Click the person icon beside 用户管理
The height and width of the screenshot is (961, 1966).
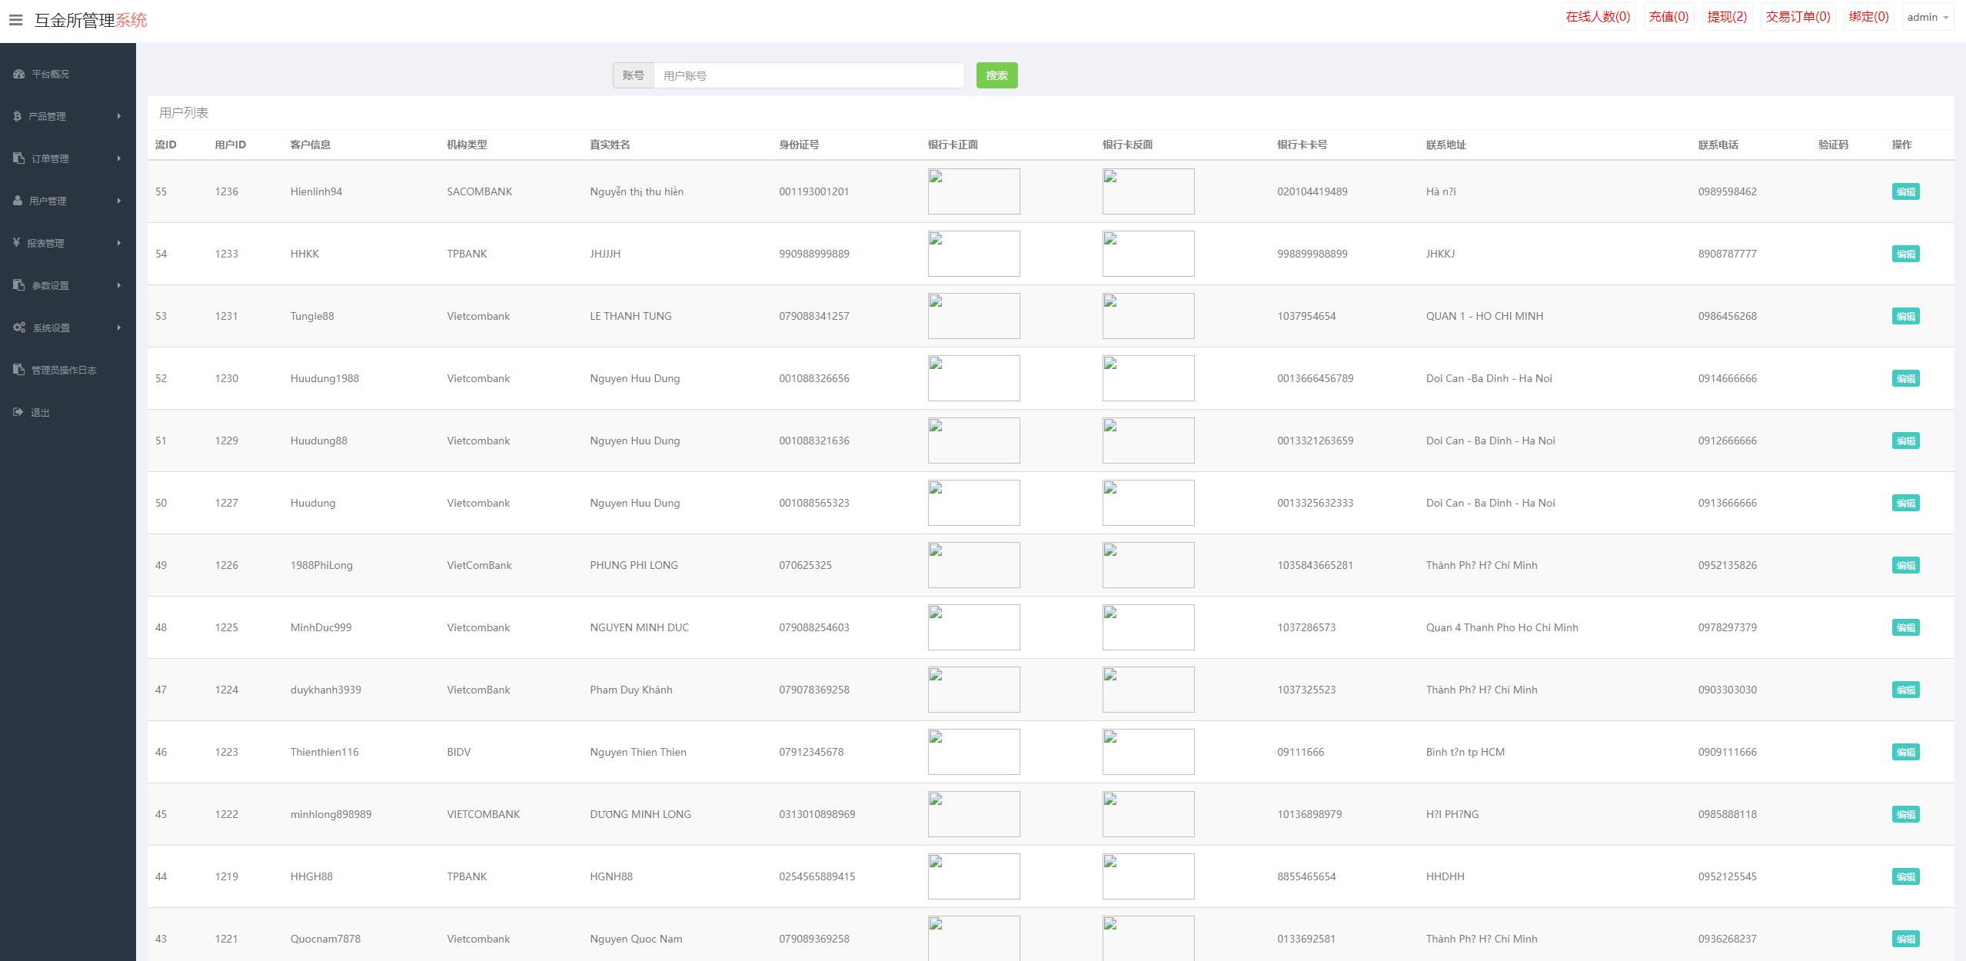pyautogui.click(x=18, y=201)
